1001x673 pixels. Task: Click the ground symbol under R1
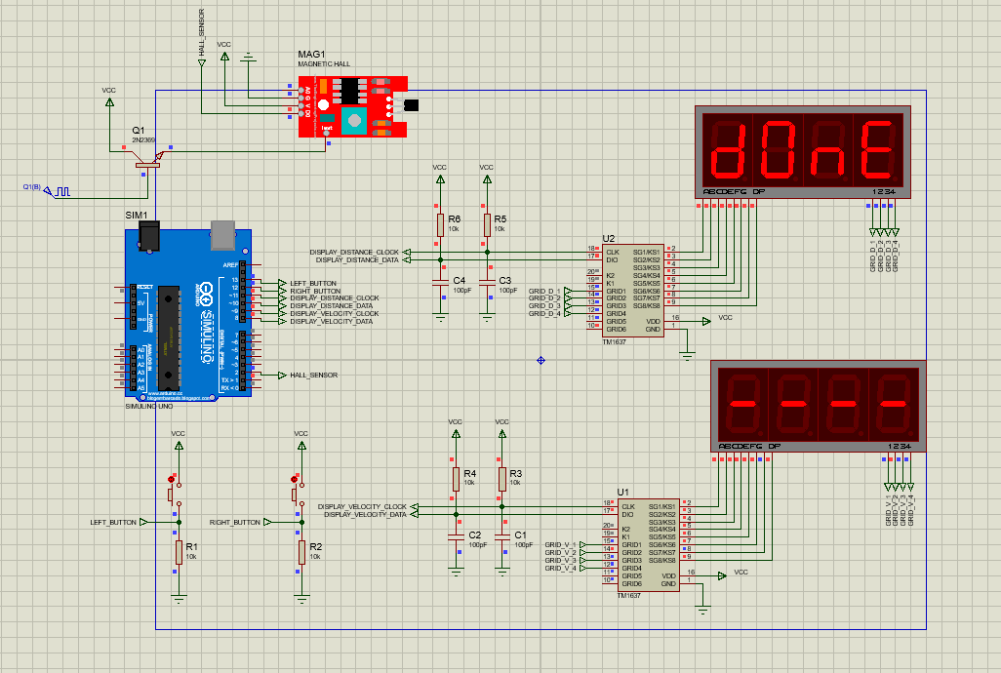(179, 599)
